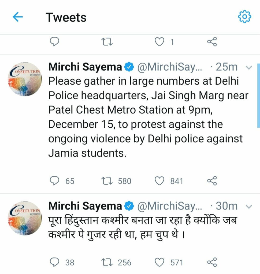Go back using the blue arrow
260x274 pixels.
click(18, 17)
